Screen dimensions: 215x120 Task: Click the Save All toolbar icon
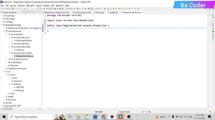pyautogui.click(x=10, y=9)
